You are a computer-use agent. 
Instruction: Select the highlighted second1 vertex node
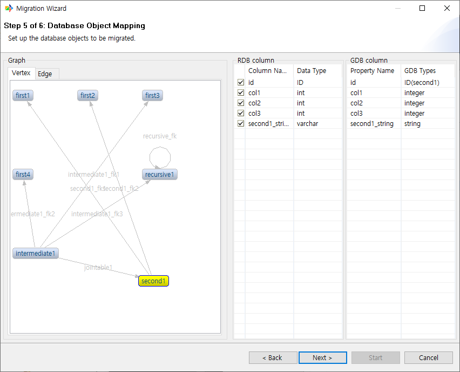tap(153, 281)
